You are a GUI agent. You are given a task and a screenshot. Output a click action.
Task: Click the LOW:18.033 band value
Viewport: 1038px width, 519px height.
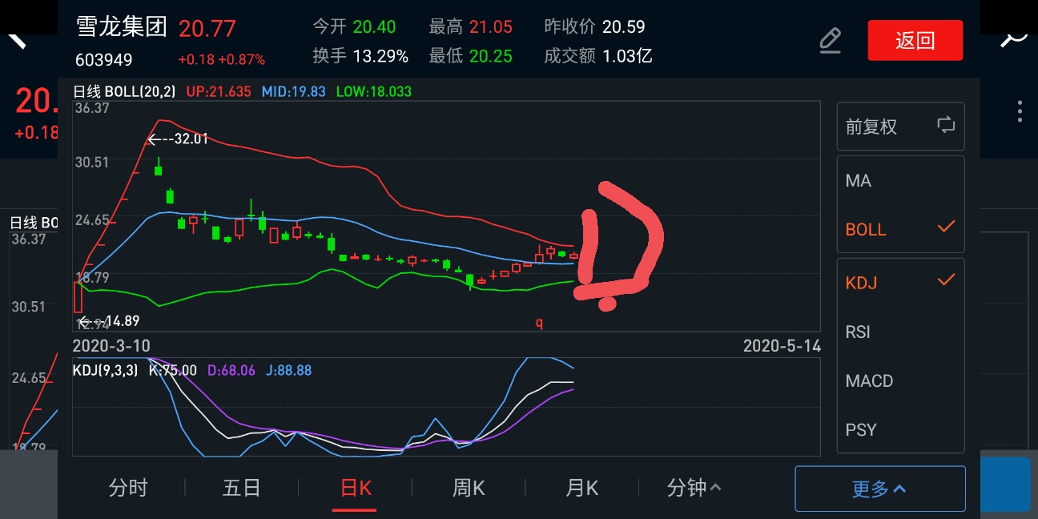(x=374, y=91)
